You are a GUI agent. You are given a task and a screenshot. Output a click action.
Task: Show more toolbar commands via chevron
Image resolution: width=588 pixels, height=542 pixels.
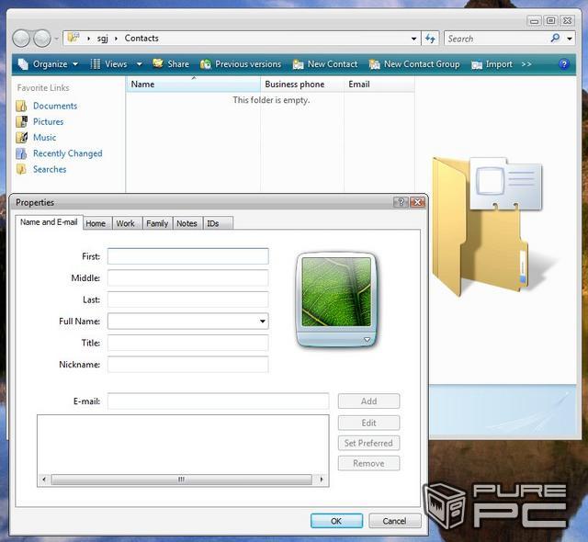526,64
